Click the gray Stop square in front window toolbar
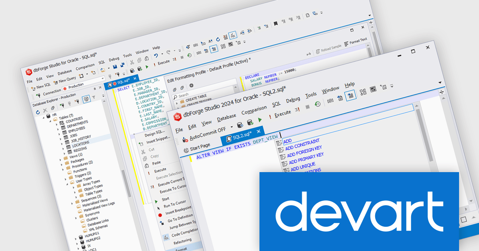This screenshot has width=479, height=251. point(307,107)
